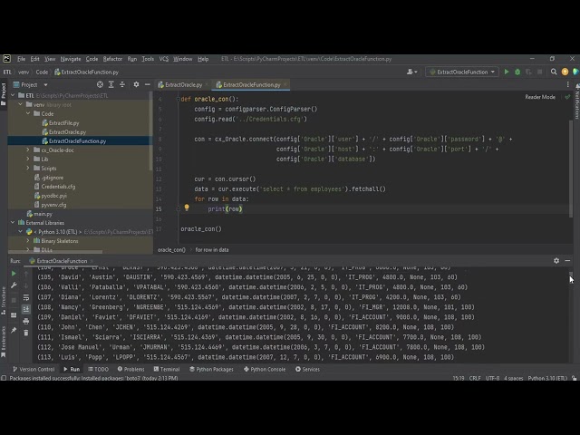Collapse all items in Project tree
Viewport: 580px width, 435px height.
coord(122,84)
